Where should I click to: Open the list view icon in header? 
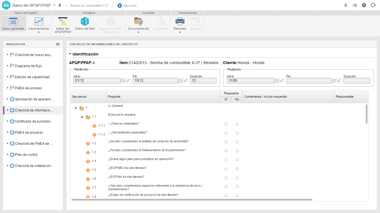(x=355, y=5)
